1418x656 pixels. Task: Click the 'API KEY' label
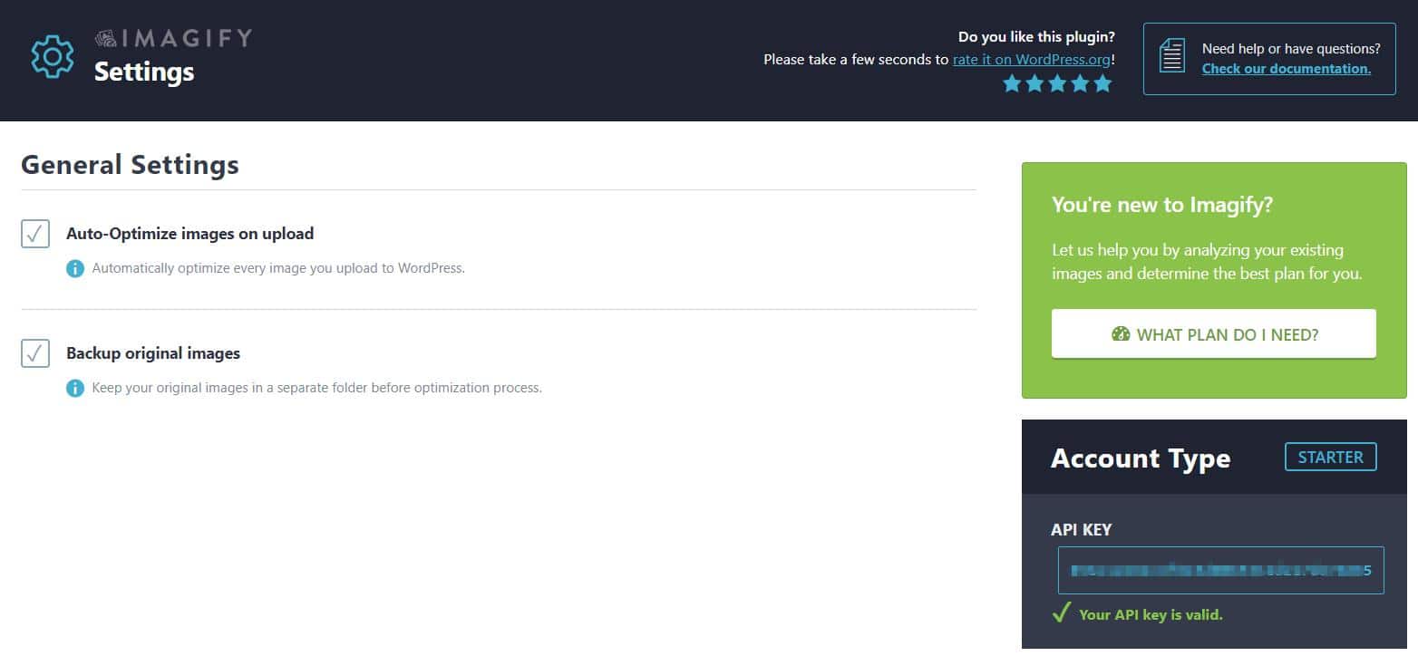(1081, 530)
